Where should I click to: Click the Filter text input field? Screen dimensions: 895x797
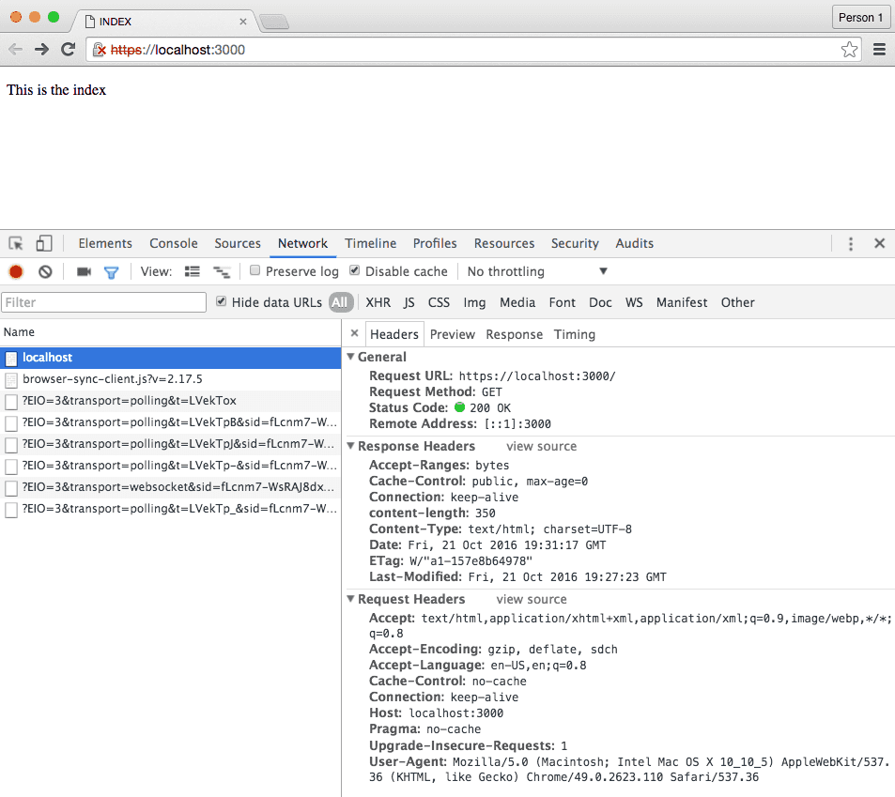click(103, 303)
